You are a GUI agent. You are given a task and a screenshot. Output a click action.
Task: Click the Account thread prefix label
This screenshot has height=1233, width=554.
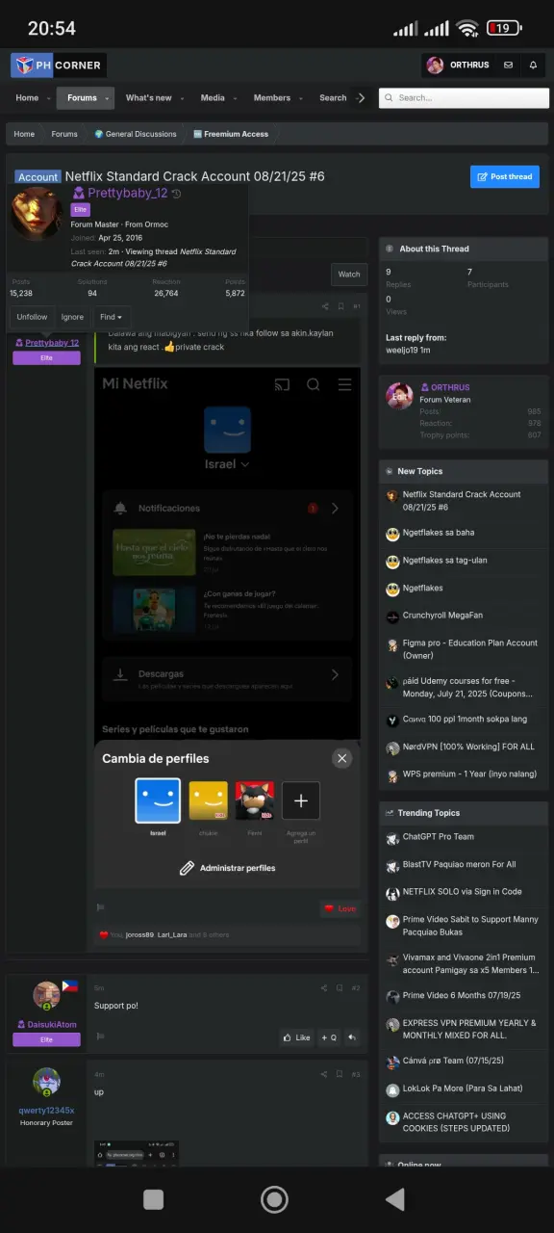tap(38, 177)
